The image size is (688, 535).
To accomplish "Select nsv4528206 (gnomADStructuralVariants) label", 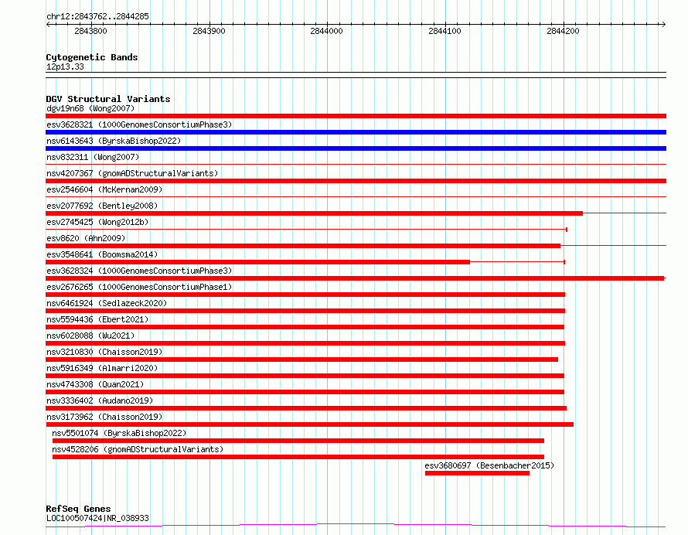I will (x=138, y=449).
